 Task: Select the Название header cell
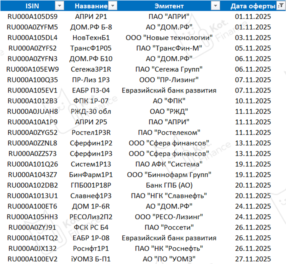(x=91, y=6)
